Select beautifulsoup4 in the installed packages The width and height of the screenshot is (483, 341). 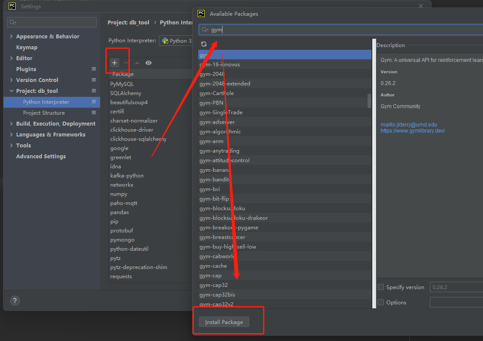(151, 102)
